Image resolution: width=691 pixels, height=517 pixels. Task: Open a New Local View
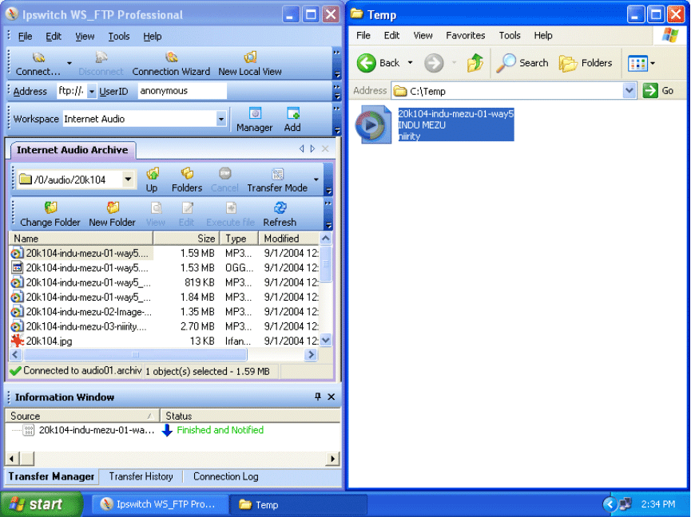click(250, 63)
